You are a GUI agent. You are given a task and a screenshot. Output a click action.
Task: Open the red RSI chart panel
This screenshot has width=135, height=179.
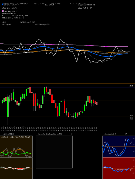click(x=119, y=168)
